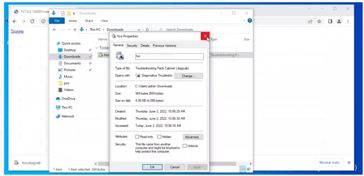
Task: Click the Explorer help question mark icon
Action: [x=250, y=21]
